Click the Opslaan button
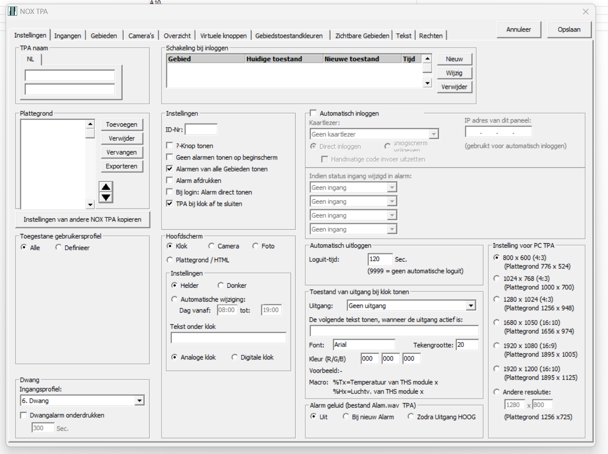Image resolution: width=608 pixels, height=454 pixels. (569, 30)
